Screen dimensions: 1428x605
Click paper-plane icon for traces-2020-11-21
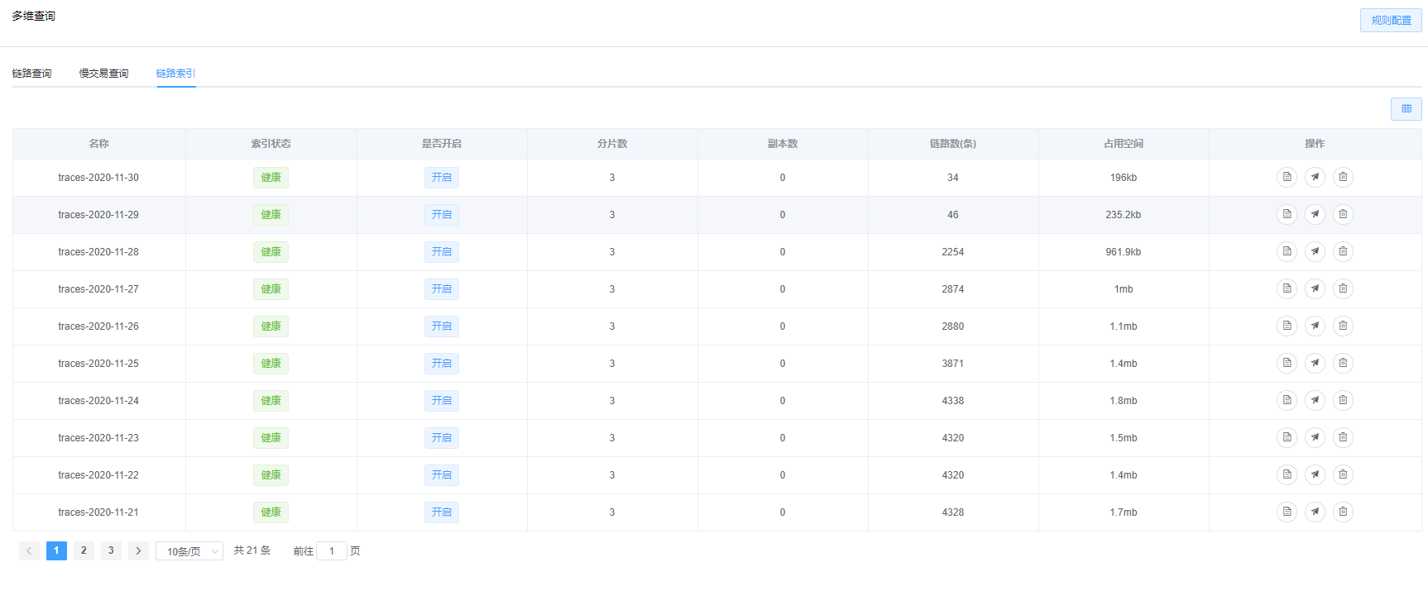pos(1315,512)
